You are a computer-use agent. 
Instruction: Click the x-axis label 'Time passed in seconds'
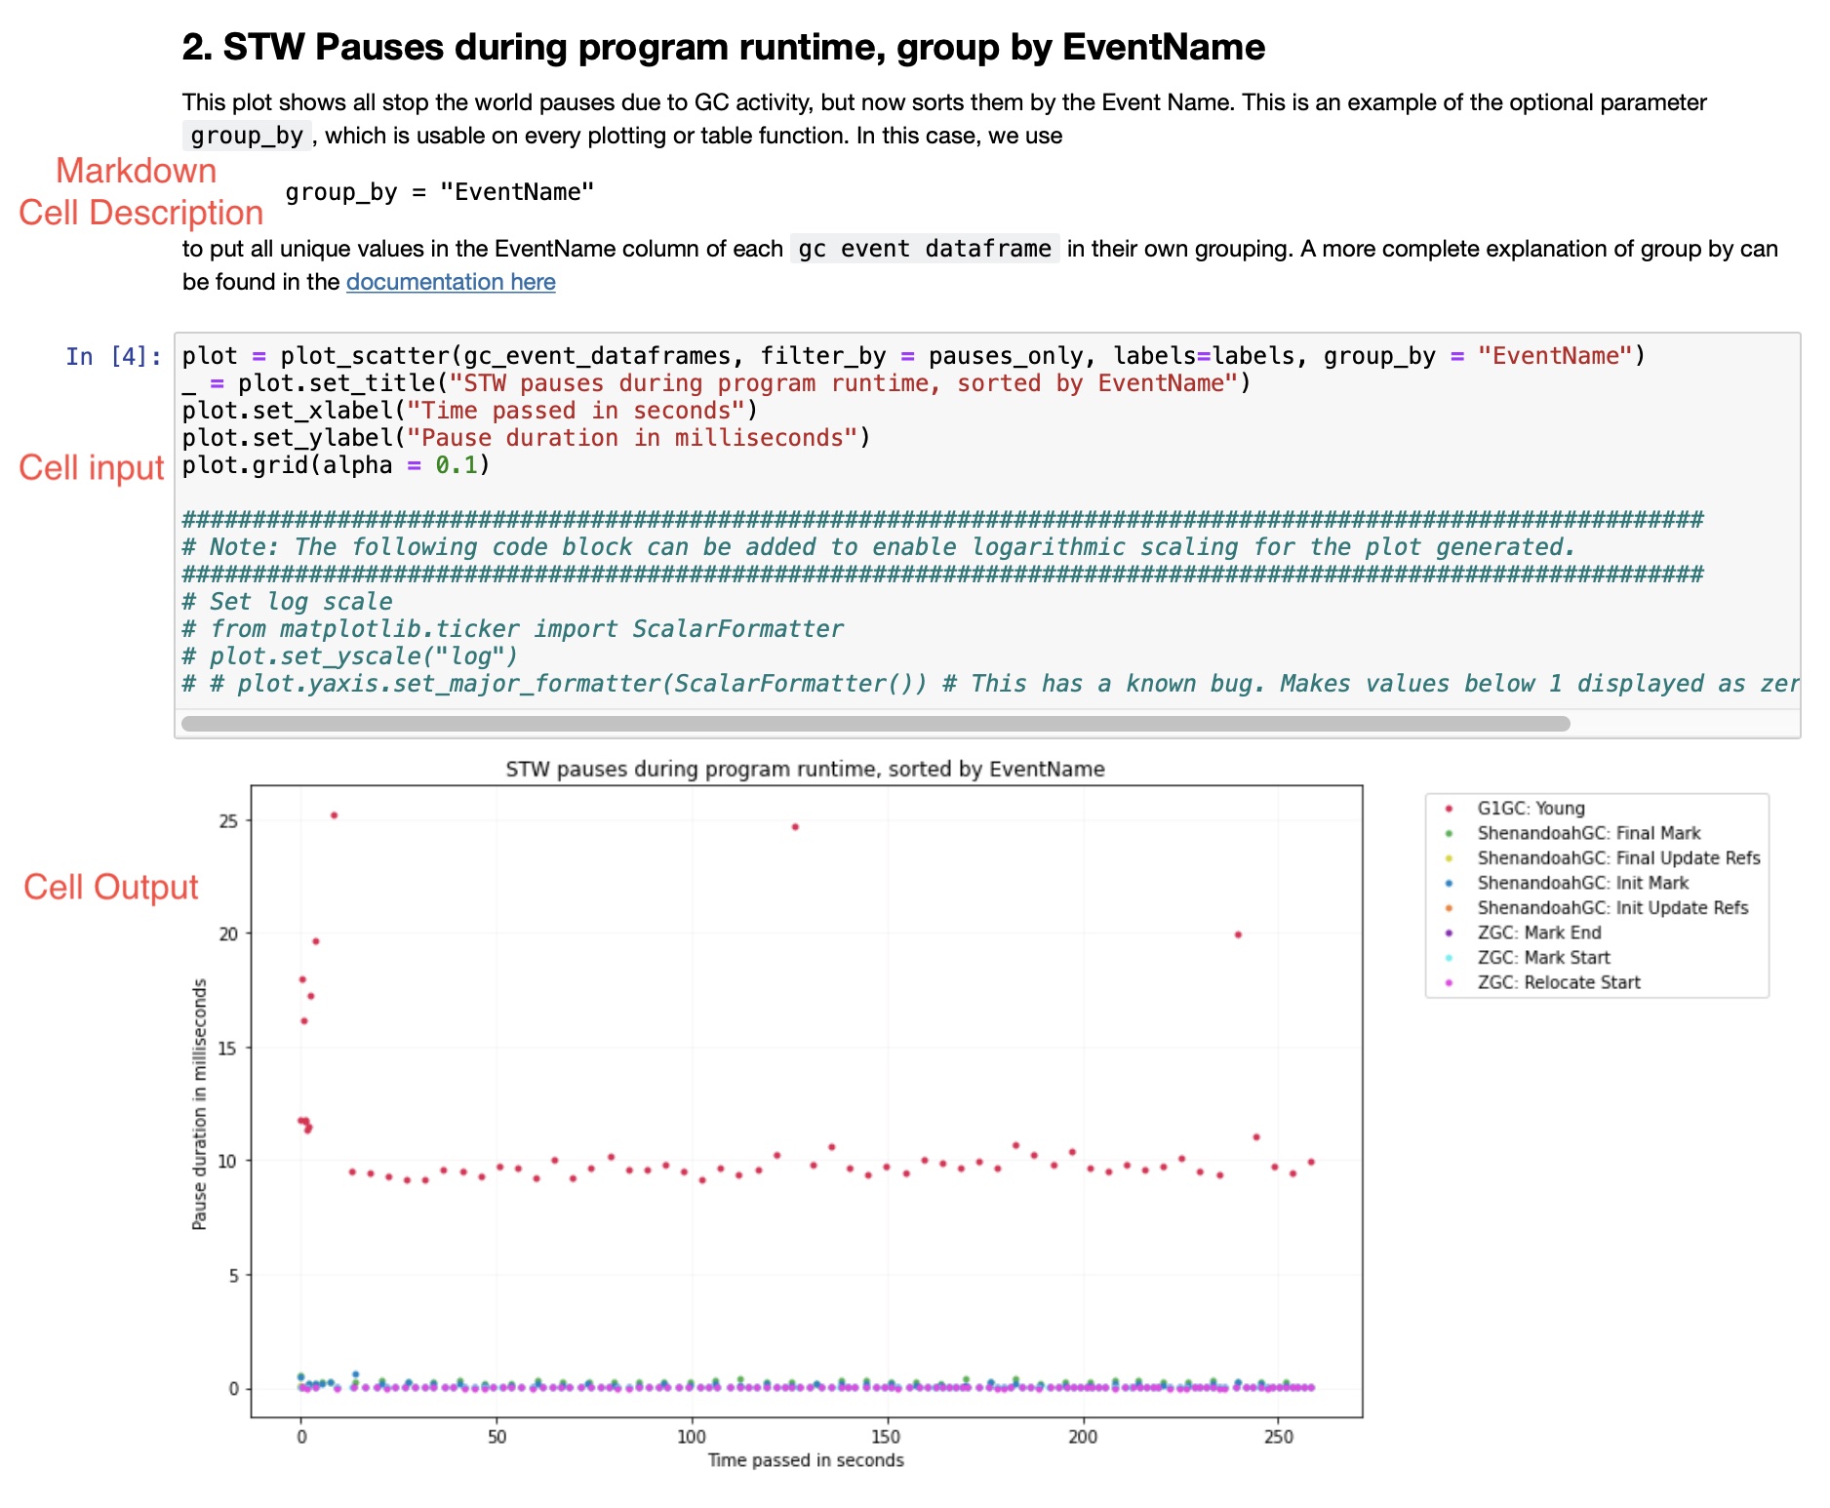pos(806,1460)
